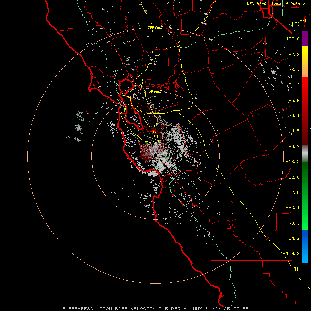Click the blue segment of velocity color bar
Image resolution: width=311 pixels, height=311 pixels.
click(305, 246)
